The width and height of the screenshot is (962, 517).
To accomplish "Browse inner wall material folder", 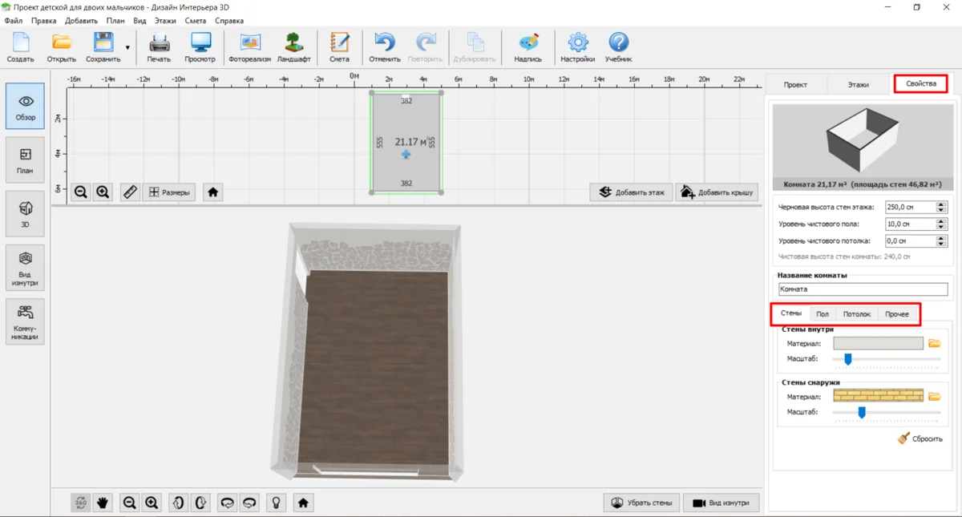I will pos(934,343).
